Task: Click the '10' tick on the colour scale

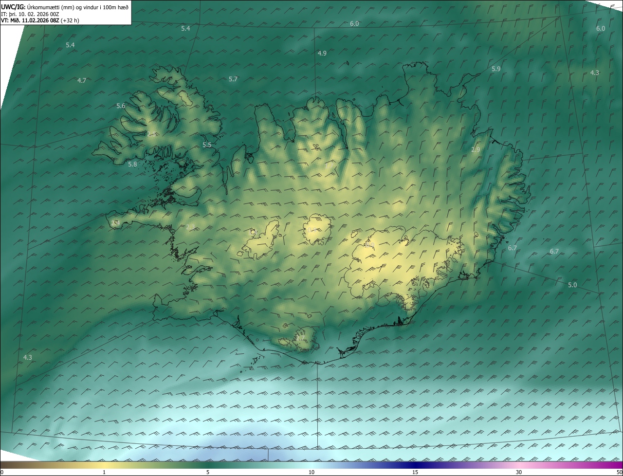Action: (x=311, y=472)
